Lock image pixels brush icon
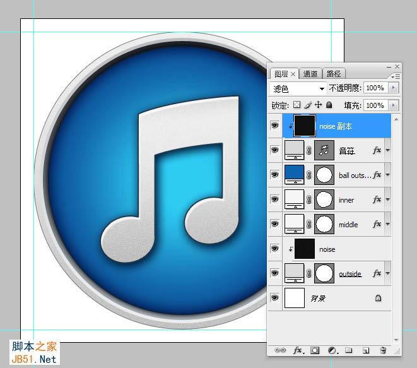 (308, 105)
